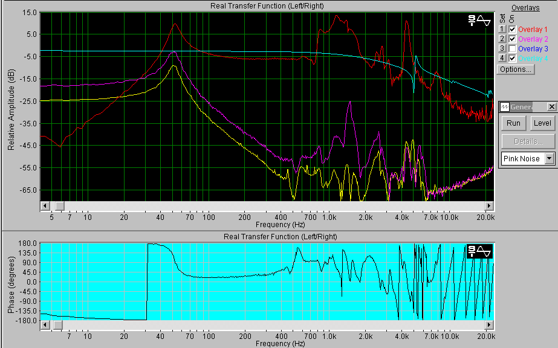The height and width of the screenshot is (348, 558).
Task: Disable the Overlay 1 checkbox
Action: [x=512, y=30]
